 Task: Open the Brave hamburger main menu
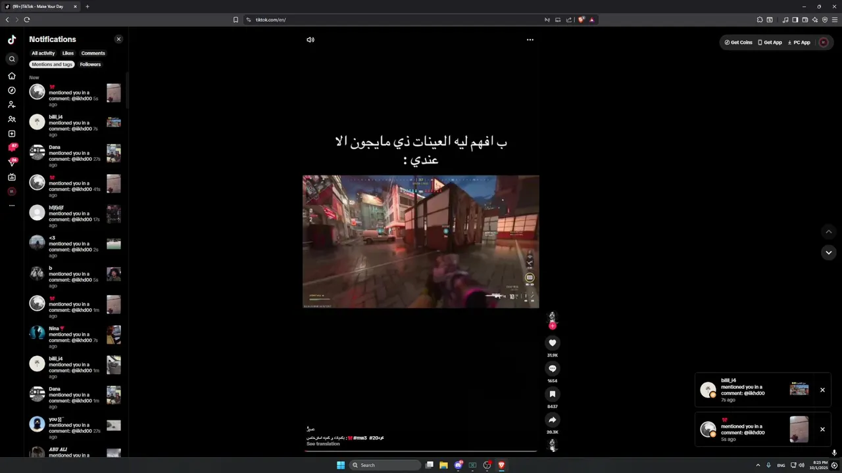[x=835, y=20]
